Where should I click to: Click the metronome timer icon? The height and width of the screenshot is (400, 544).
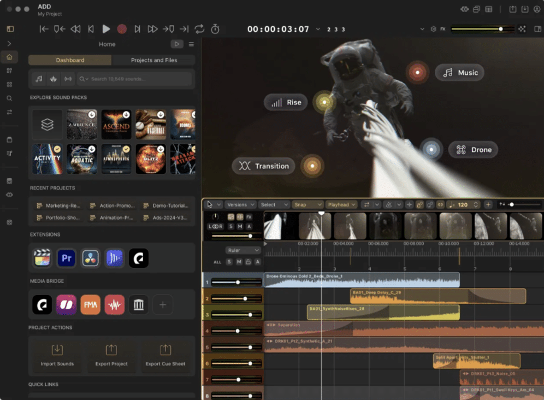coord(215,29)
